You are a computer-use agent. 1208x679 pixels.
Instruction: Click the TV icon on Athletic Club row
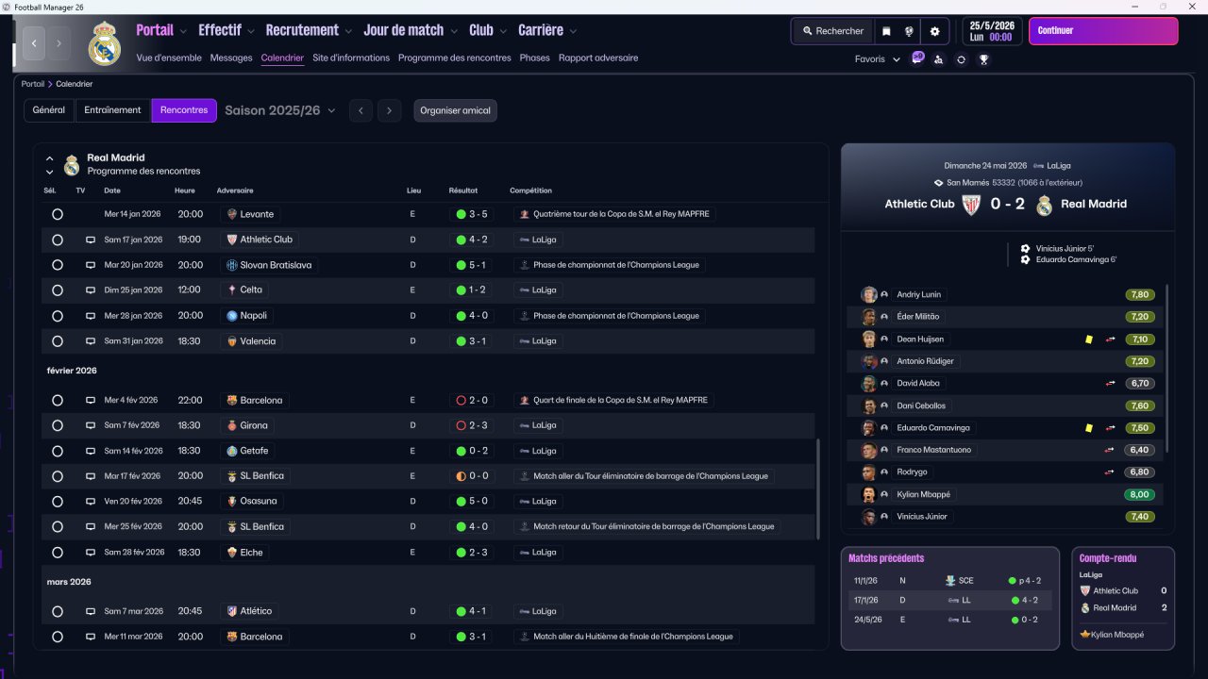tap(91, 240)
